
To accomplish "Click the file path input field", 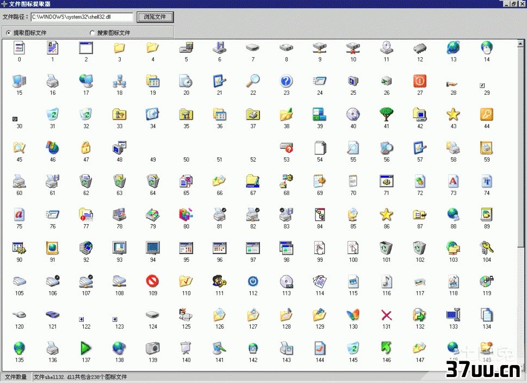I will click(x=82, y=17).
